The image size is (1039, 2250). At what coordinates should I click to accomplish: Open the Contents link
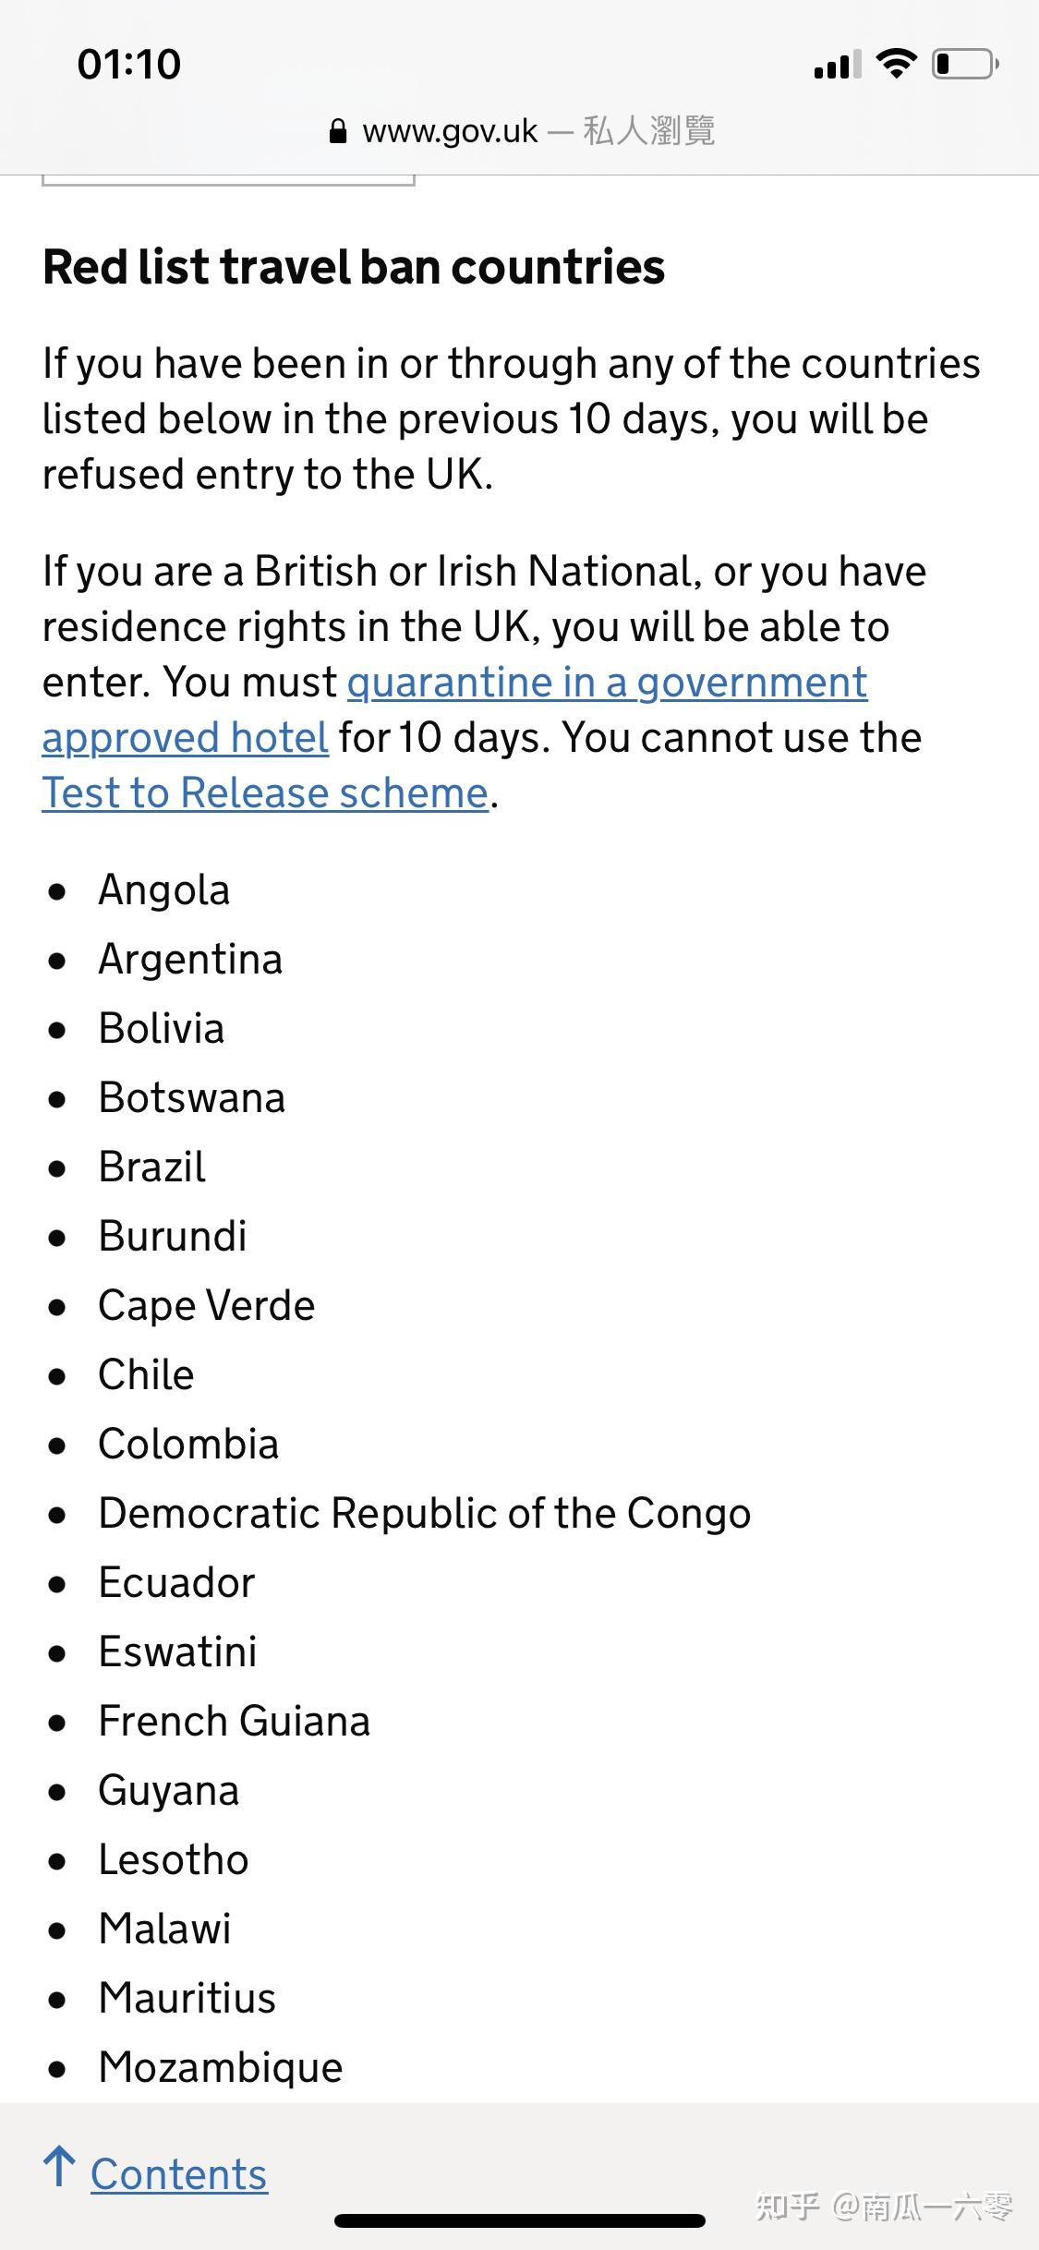178,2174
